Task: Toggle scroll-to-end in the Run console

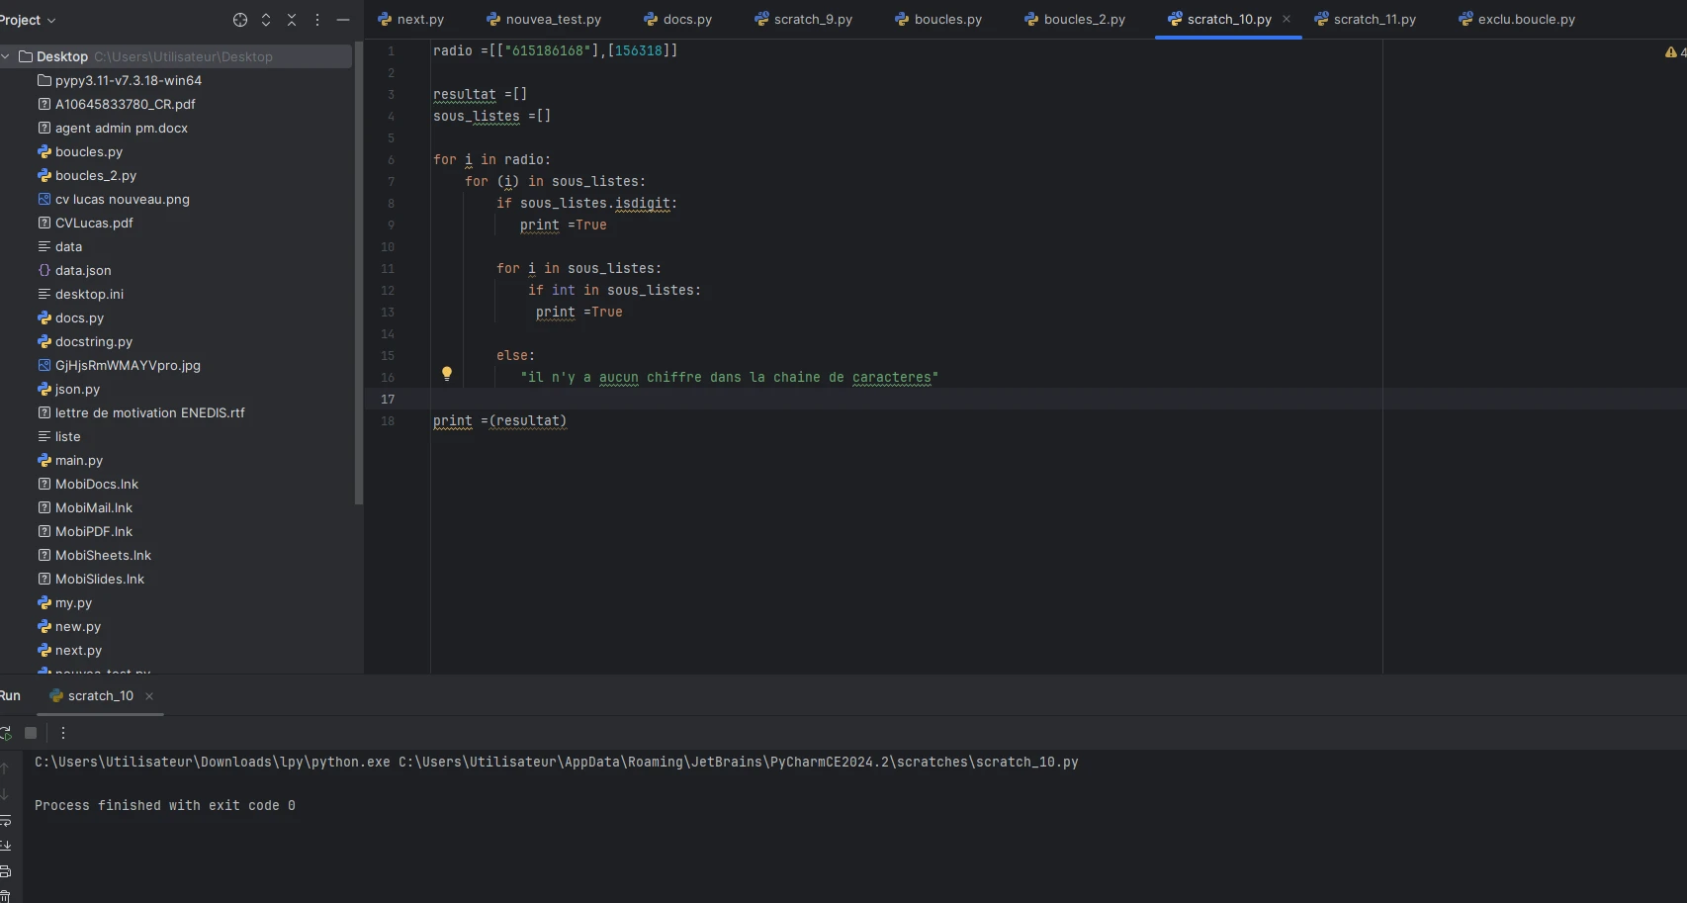Action: point(6,845)
